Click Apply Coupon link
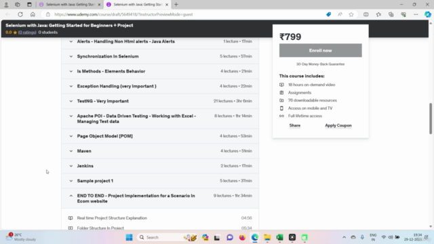The height and width of the screenshot is (244, 434). click(x=338, y=125)
